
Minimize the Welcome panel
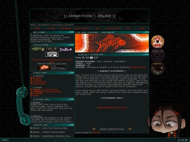coord(69,32)
